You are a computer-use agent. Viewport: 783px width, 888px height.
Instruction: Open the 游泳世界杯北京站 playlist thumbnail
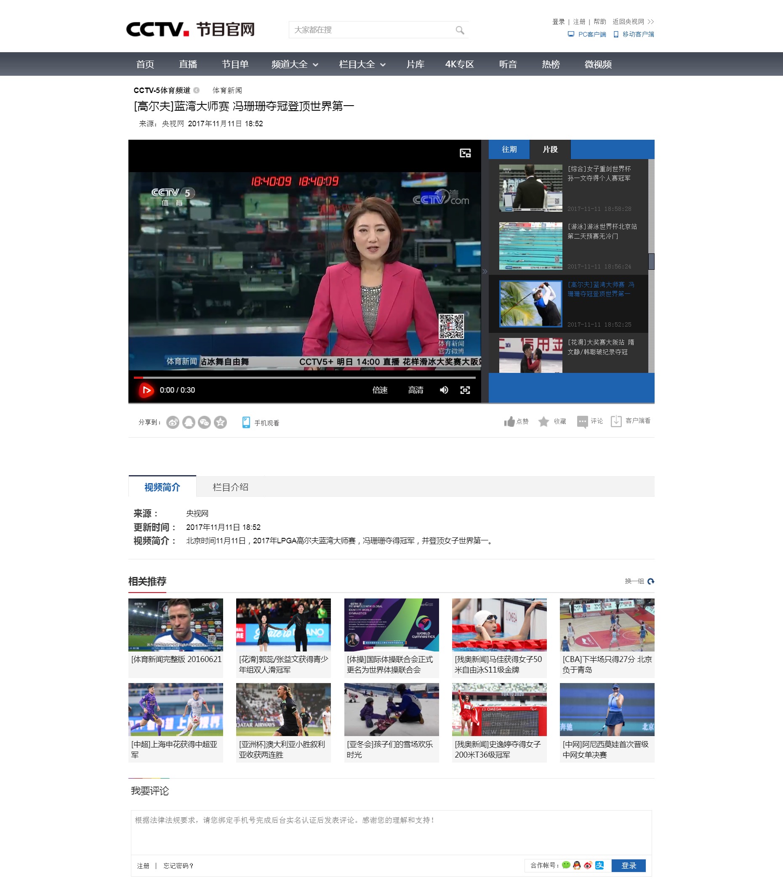click(x=530, y=246)
